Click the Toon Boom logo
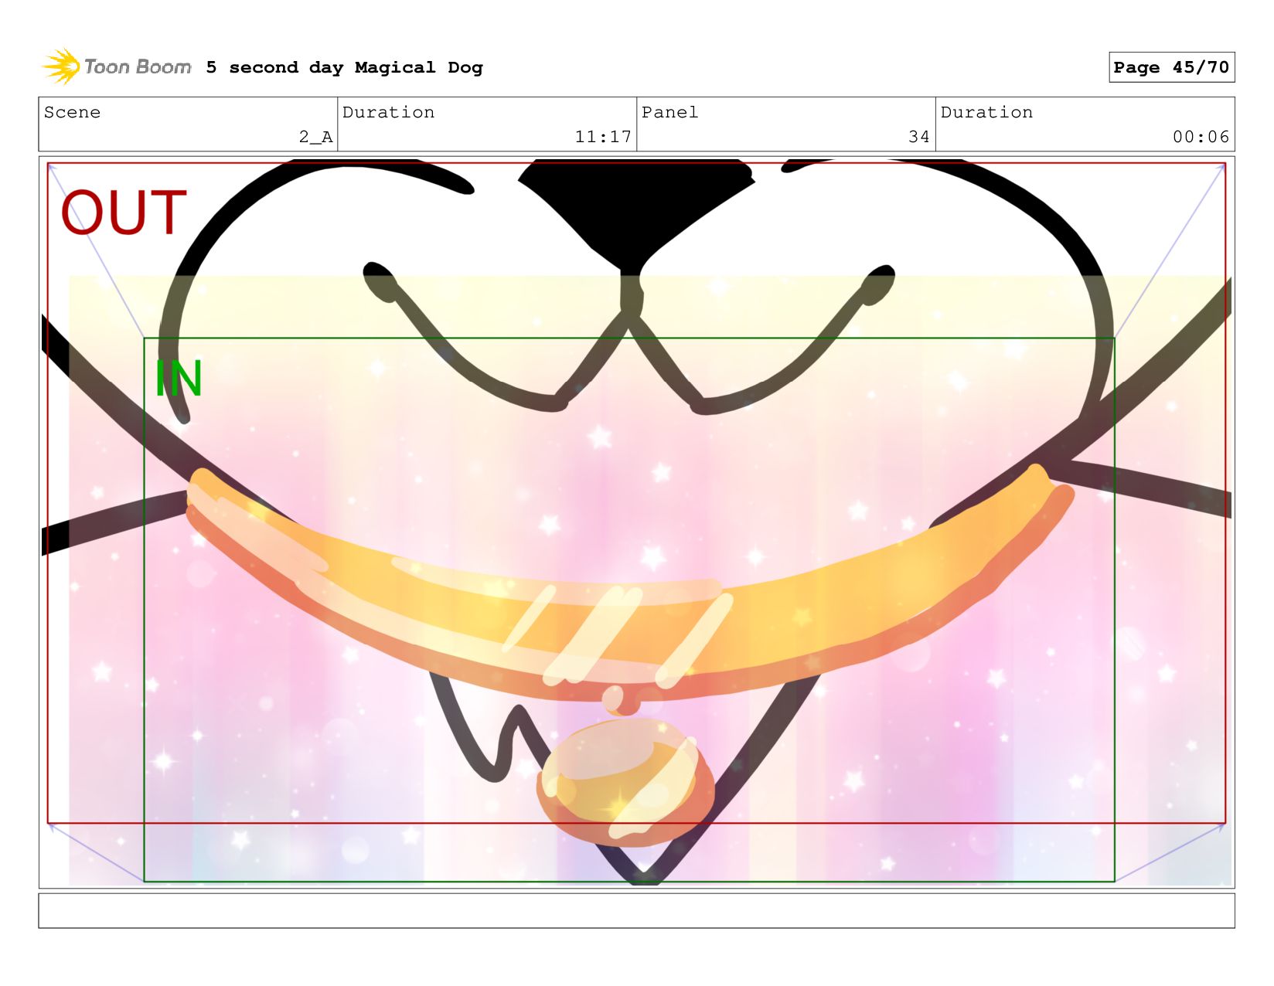Viewport: 1274px width, 986px height. click(x=117, y=67)
